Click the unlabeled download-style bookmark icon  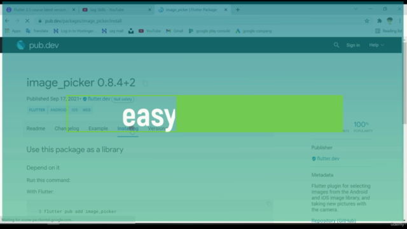click(131, 31)
